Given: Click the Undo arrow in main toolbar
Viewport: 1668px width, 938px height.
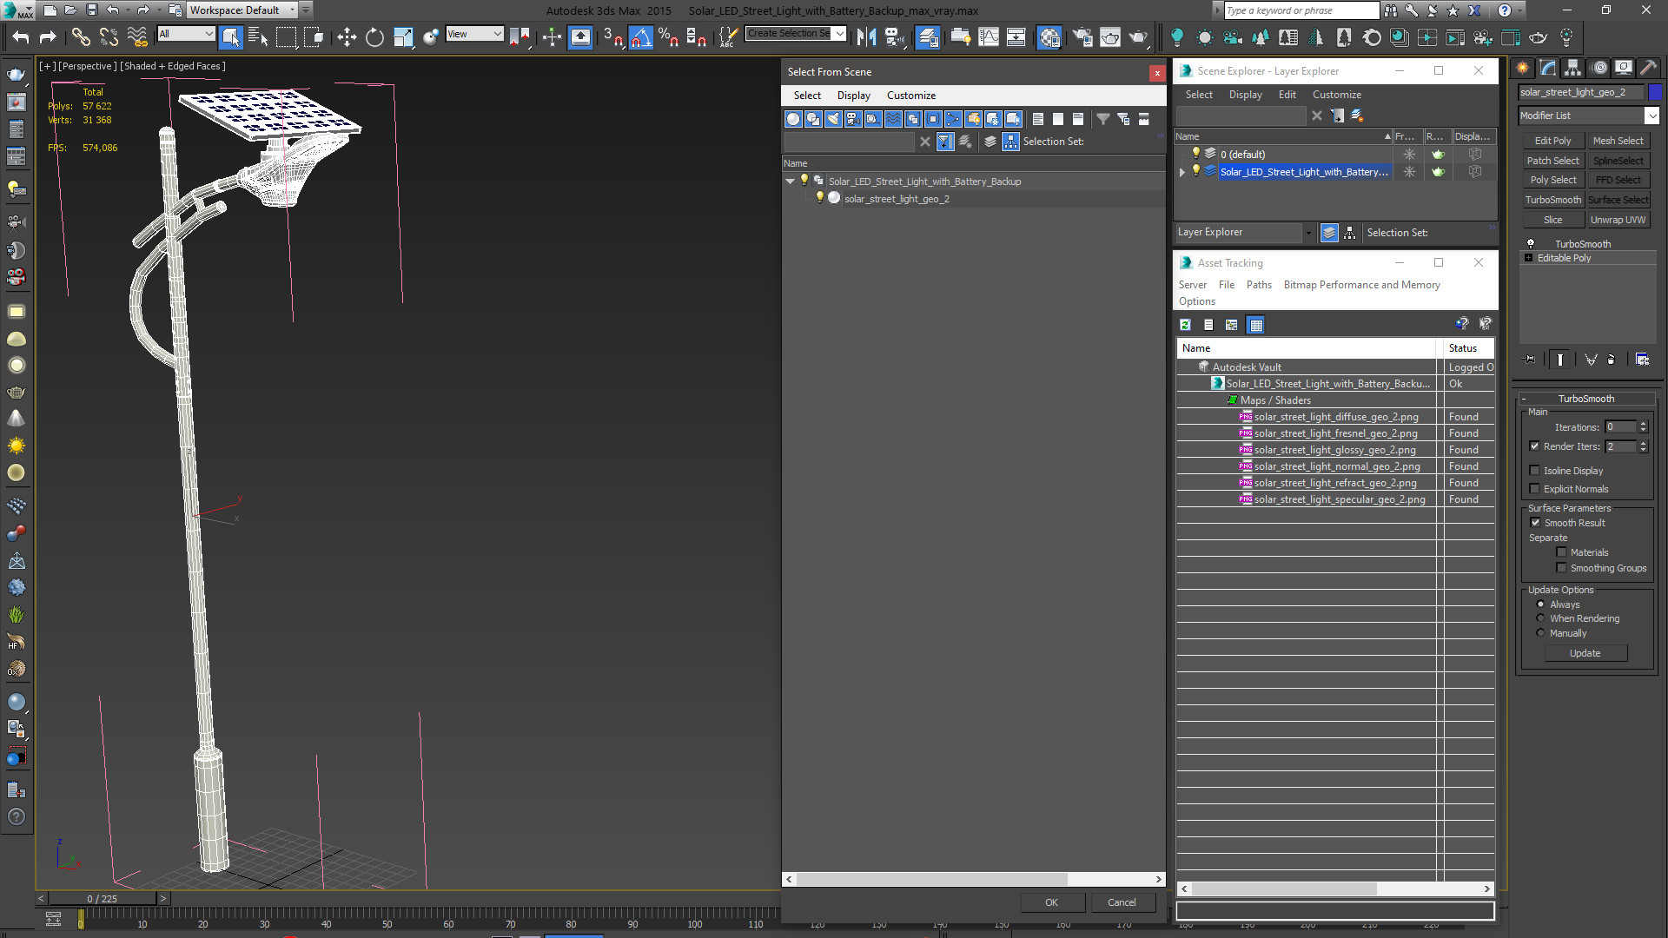Looking at the screenshot, I should (21, 36).
